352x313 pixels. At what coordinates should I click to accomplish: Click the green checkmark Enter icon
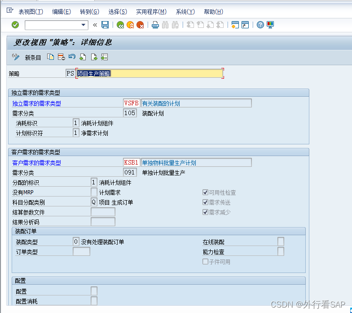point(15,25)
